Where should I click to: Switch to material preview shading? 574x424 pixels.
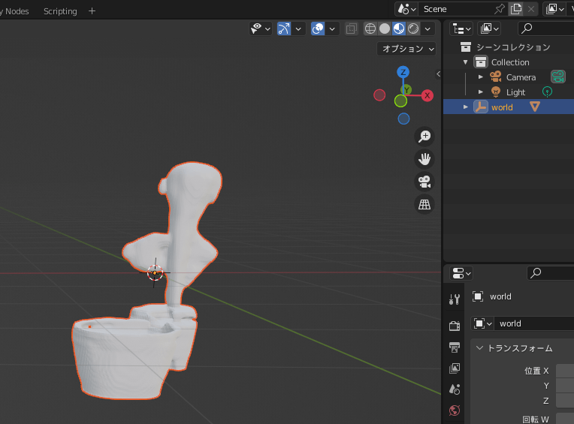click(399, 29)
